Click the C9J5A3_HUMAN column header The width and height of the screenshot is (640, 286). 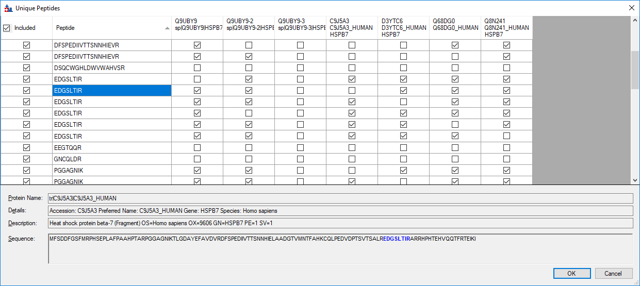(x=352, y=28)
